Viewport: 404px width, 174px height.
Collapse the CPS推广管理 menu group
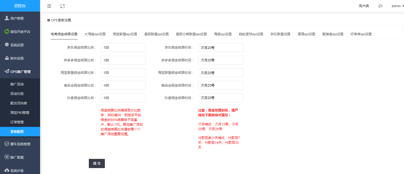pyautogui.click(x=20, y=72)
